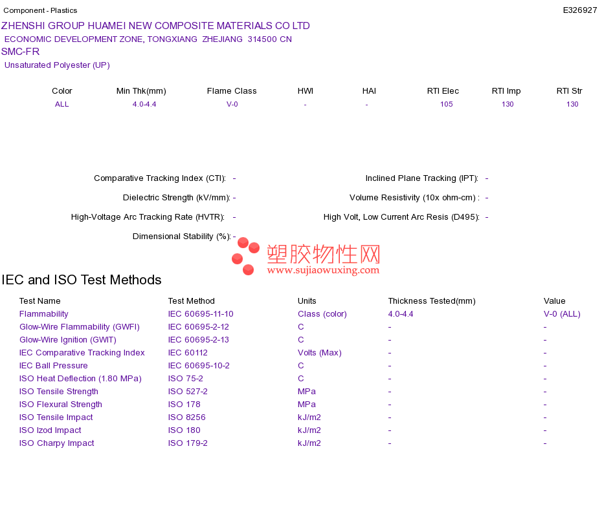Click the IEC and ISO Test Methods heading
Viewport: 615px width, 517px height.
click(82, 280)
